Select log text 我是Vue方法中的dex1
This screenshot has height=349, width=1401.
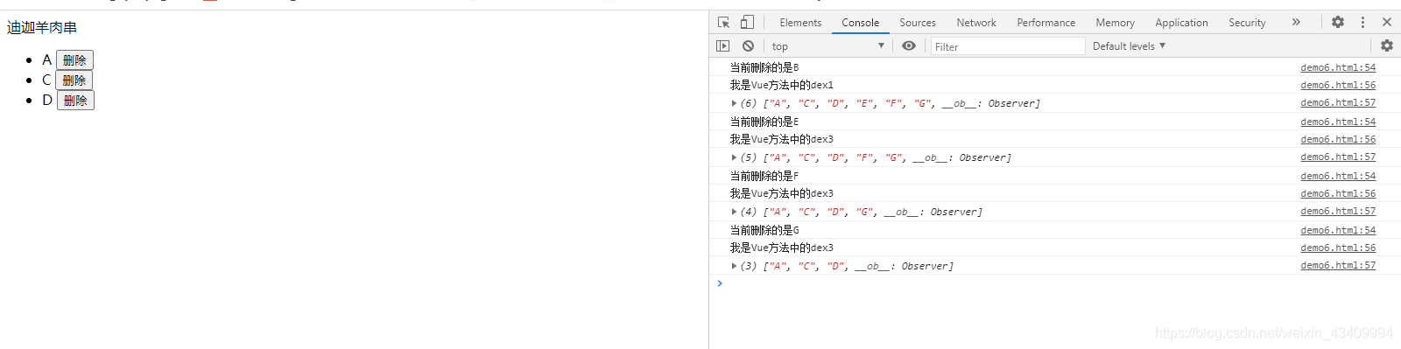coord(782,85)
